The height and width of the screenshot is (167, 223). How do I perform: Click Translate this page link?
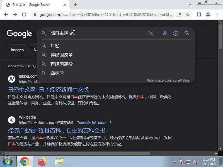point(91,123)
